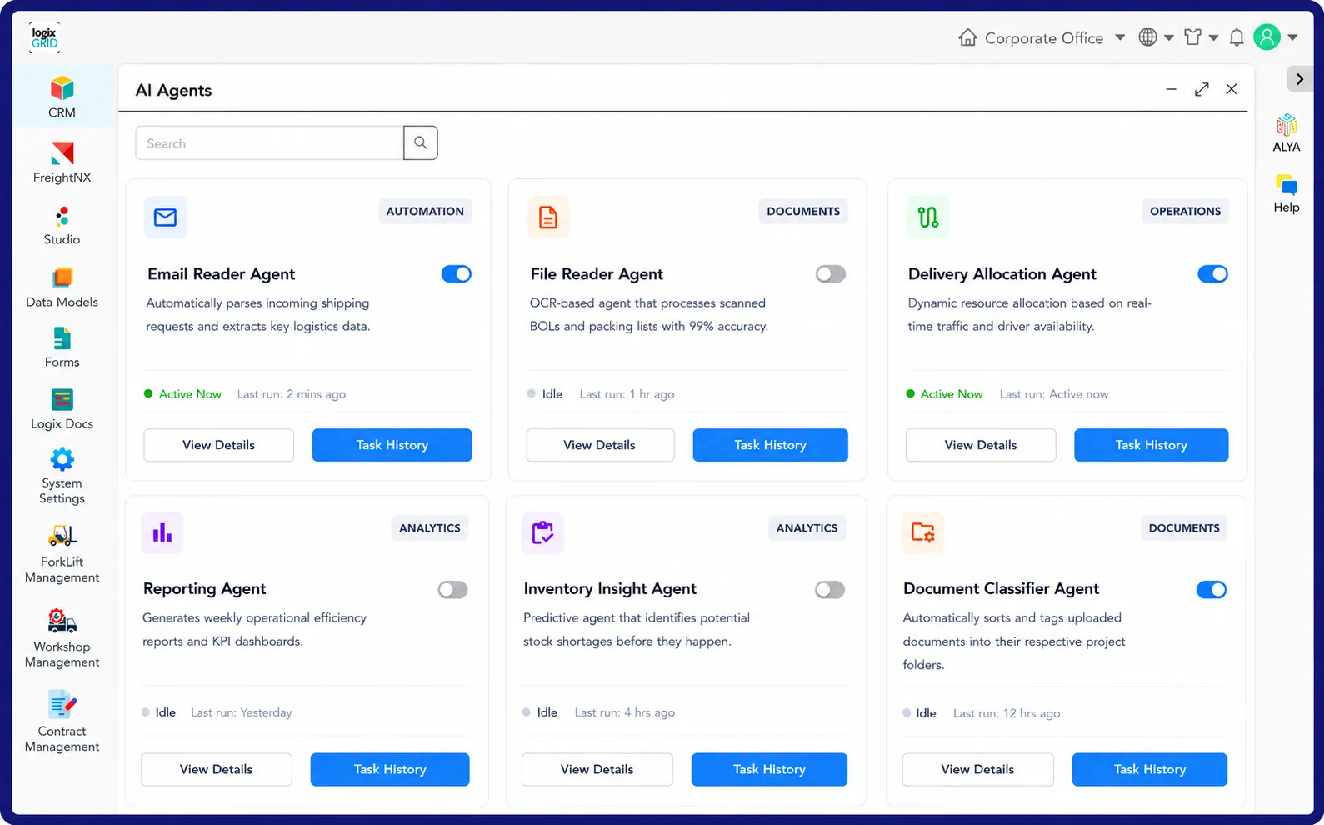
Task: Click the Document Classifier Agent folder icon
Action: [923, 532]
